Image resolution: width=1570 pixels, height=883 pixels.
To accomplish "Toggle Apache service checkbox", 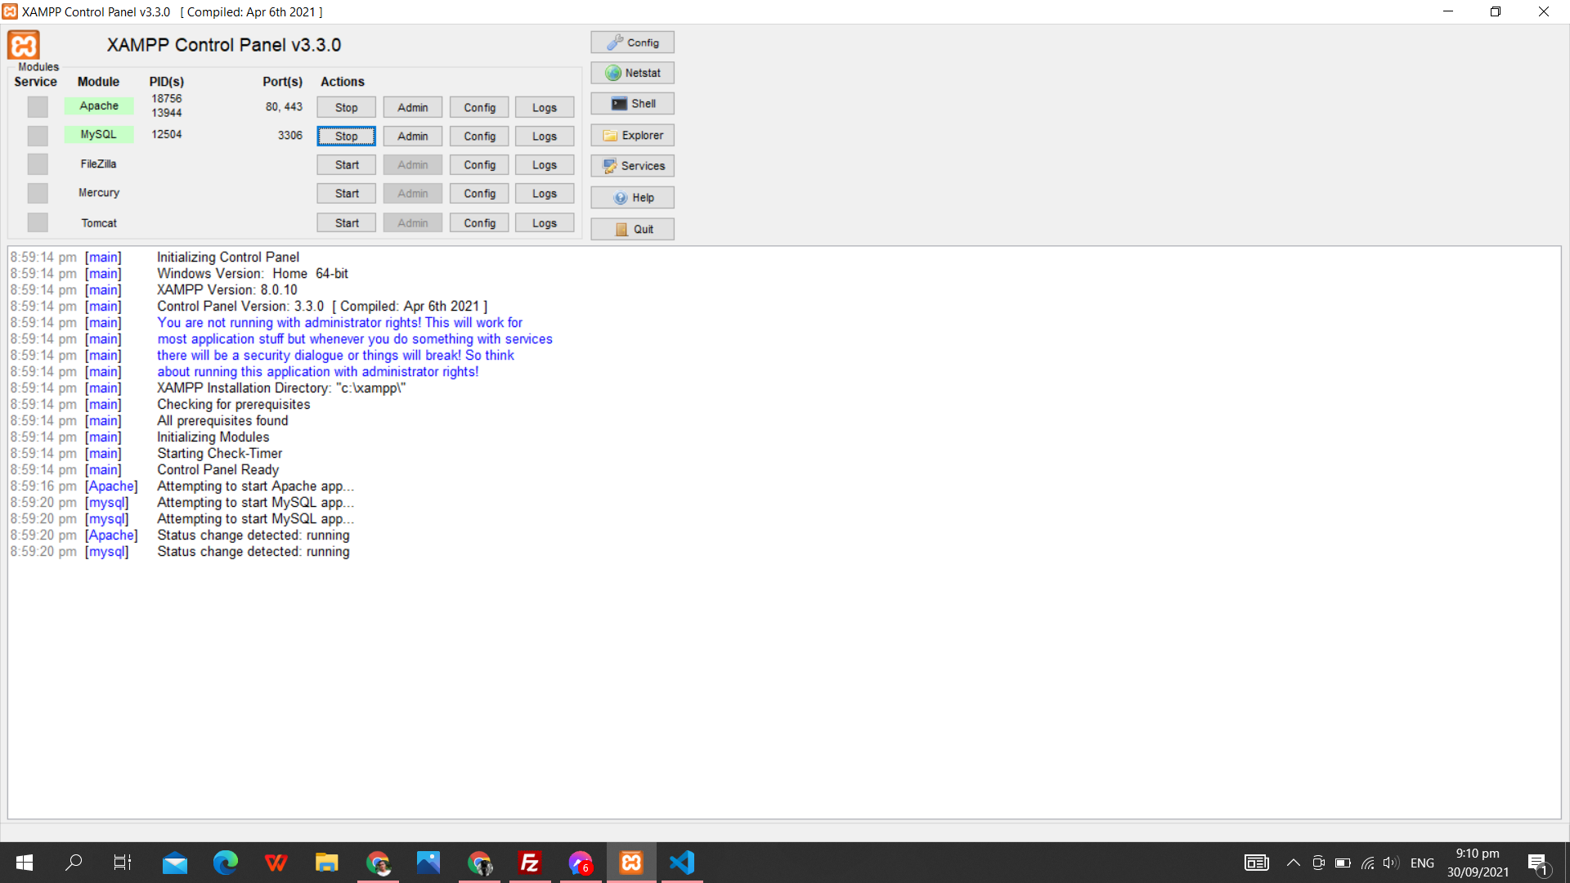I will click(x=38, y=107).
